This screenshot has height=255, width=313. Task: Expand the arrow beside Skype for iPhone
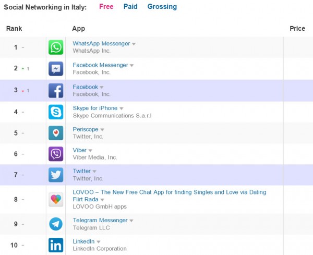122,108
